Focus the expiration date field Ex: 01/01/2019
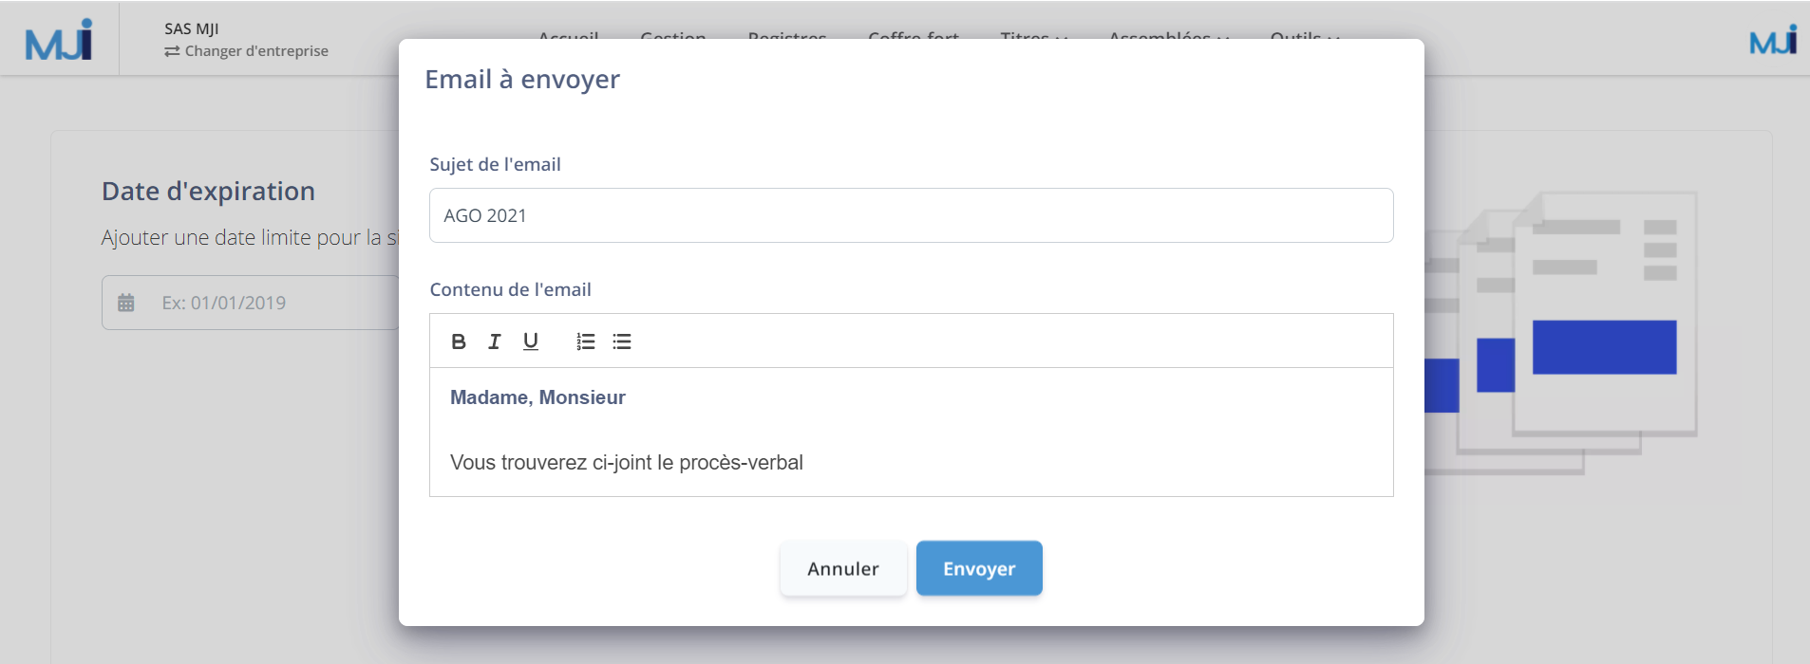This screenshot has height=664, width=1810. tap(251, 303)
